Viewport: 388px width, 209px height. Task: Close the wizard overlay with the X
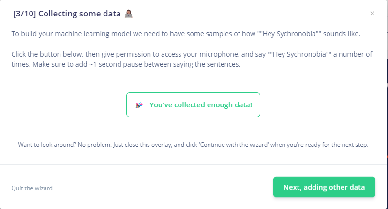pos(372,14)
